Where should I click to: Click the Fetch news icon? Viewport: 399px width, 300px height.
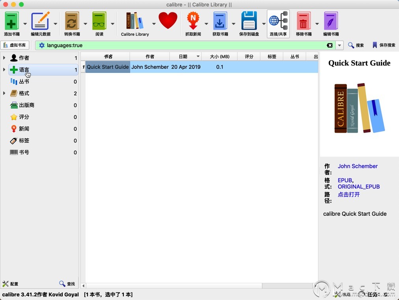pyautogui.click(x=193, y=21)
